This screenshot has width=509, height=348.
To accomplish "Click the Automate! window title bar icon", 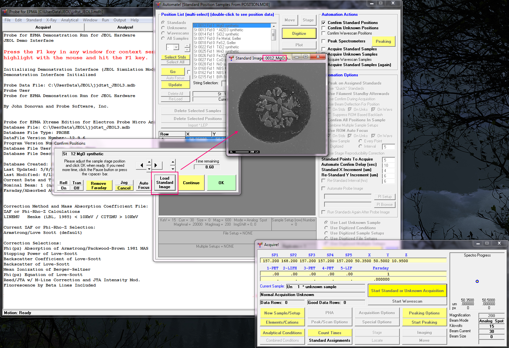I will tap(158, 5).
